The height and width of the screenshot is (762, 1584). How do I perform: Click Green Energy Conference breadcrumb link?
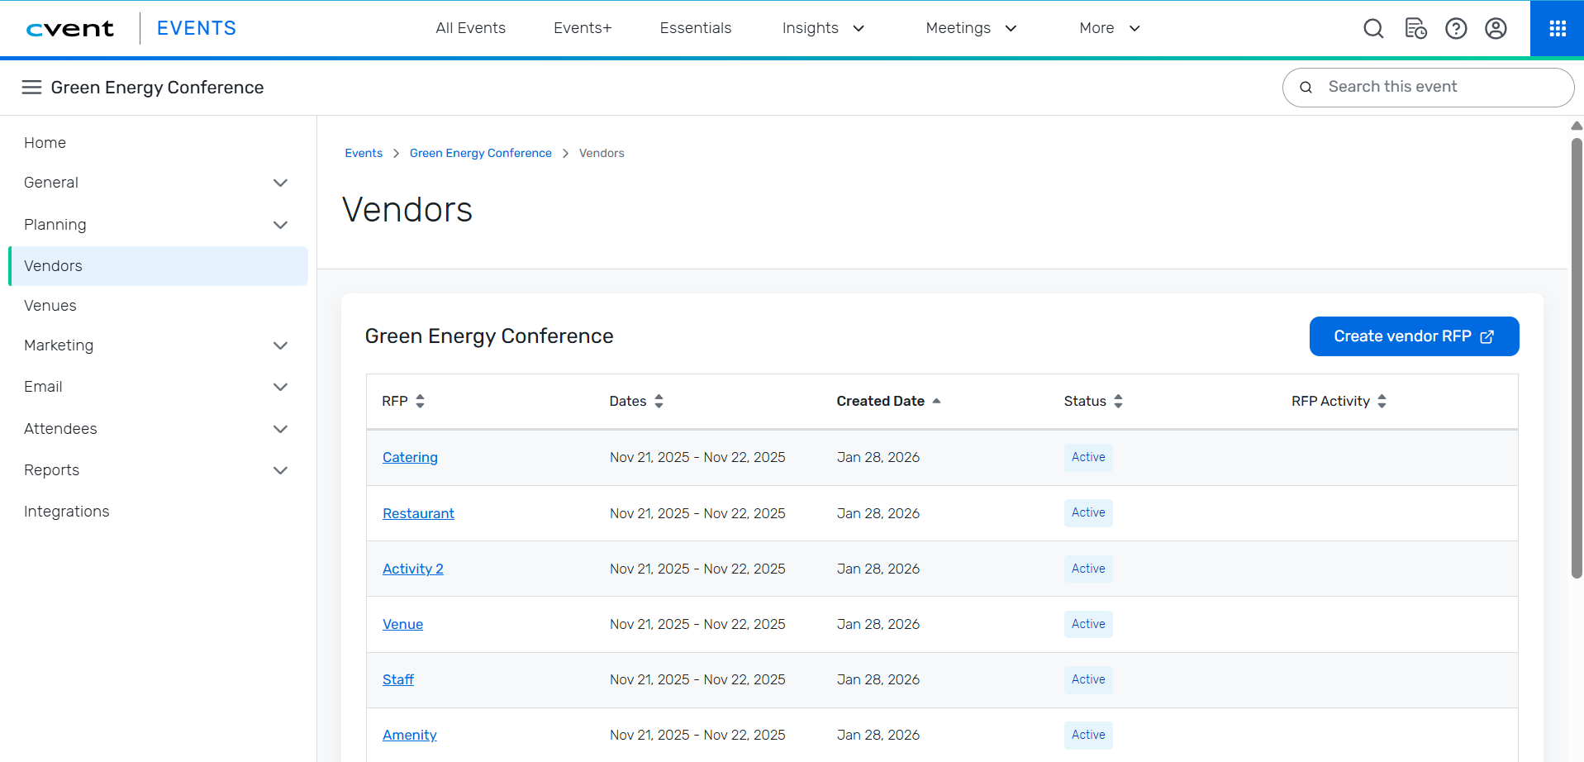coord(480,153)
